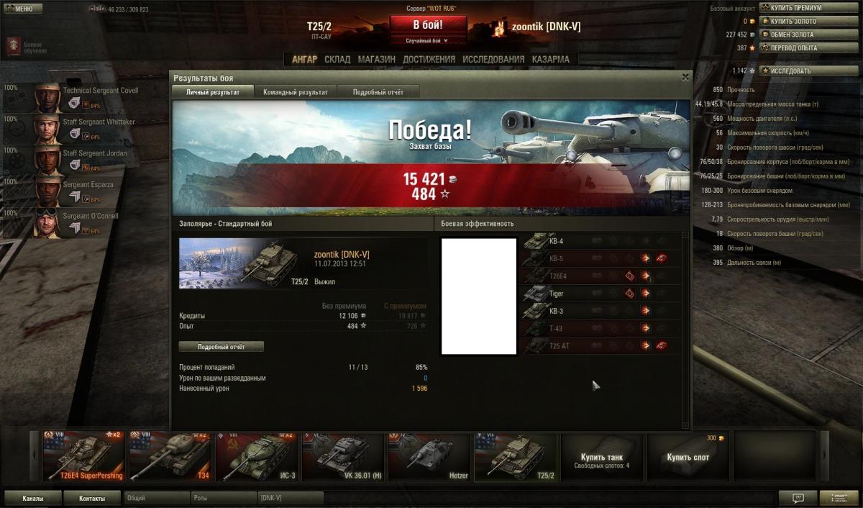Click the T25 AT kill icon
Screen dimensions: 863x508
[661, 346]
